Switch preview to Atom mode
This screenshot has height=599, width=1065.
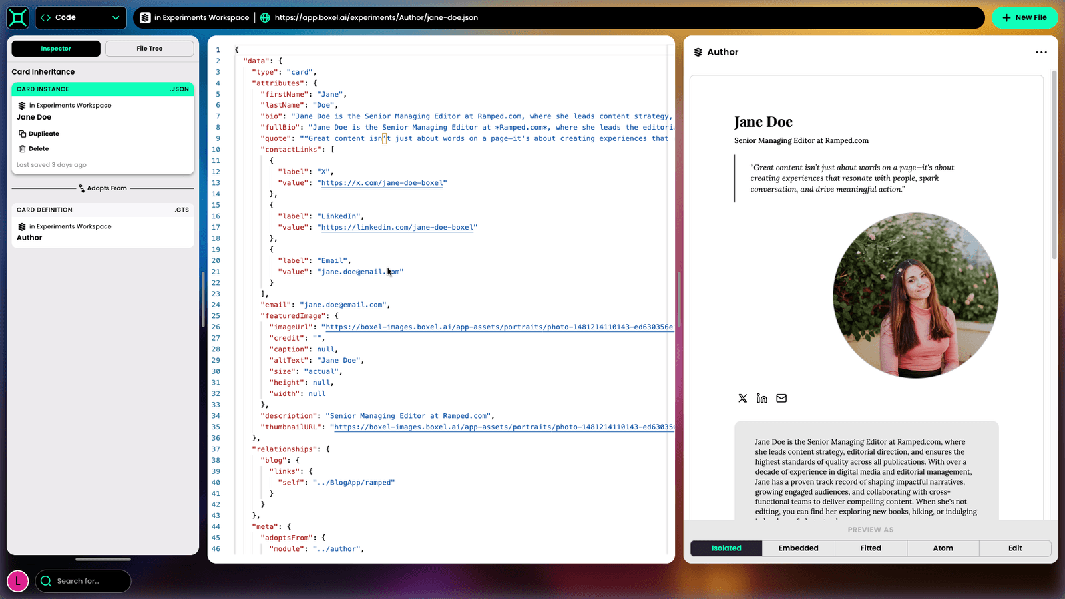click(x=943, y=548)
